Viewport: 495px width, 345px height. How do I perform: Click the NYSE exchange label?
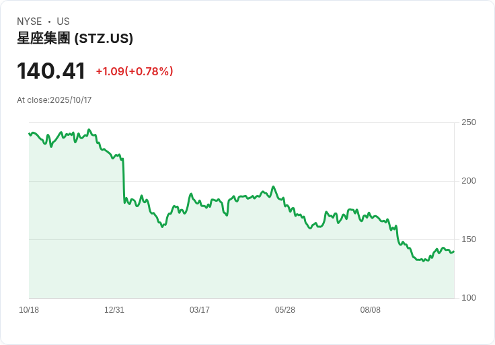point(30,22)
